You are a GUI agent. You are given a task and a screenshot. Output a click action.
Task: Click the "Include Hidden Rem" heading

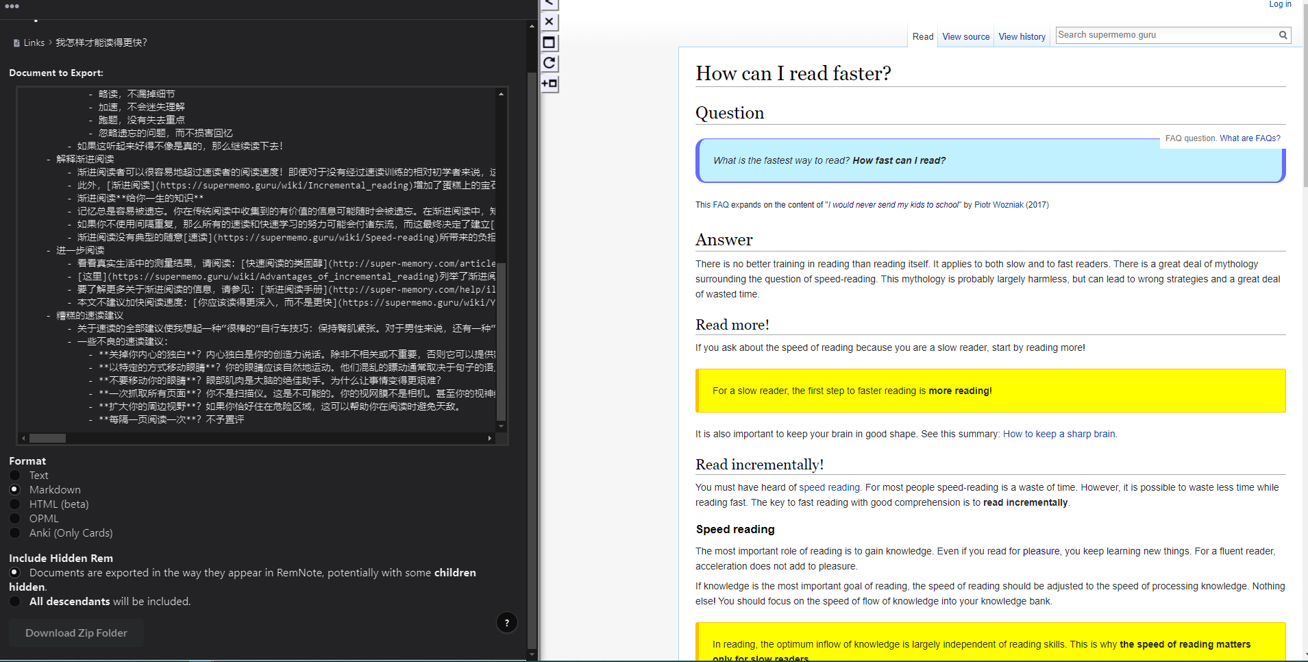61,559
